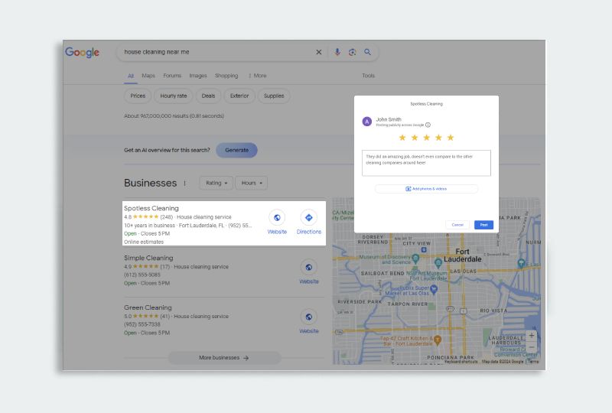Screen dimensions: 612x413
Task: Click the Fort Lauderdale label on map
Action: tap(463, 255)
